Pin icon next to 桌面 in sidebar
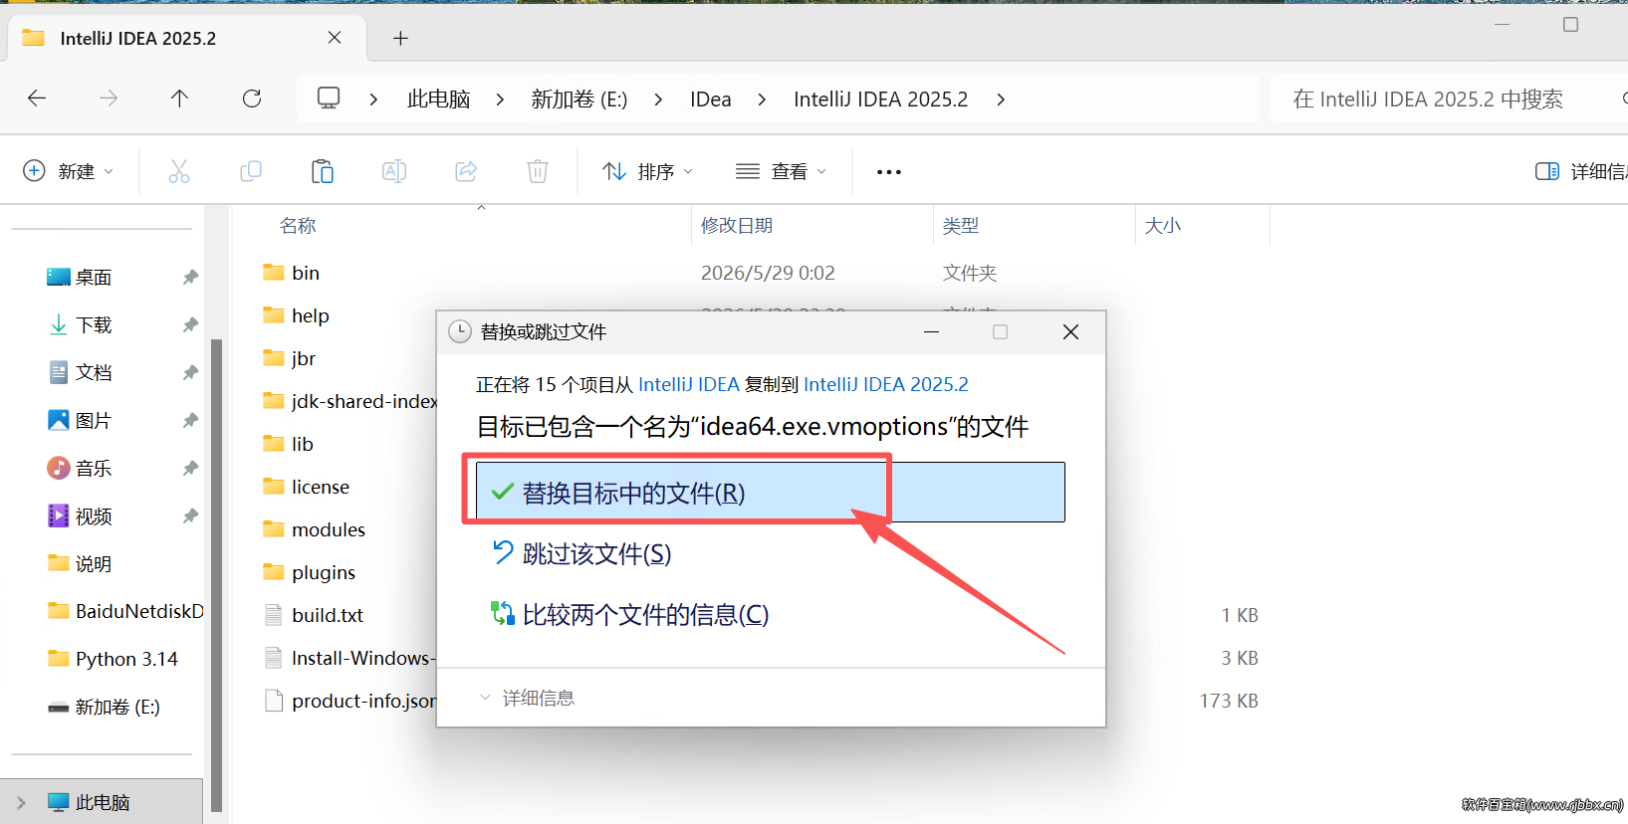 190,278
